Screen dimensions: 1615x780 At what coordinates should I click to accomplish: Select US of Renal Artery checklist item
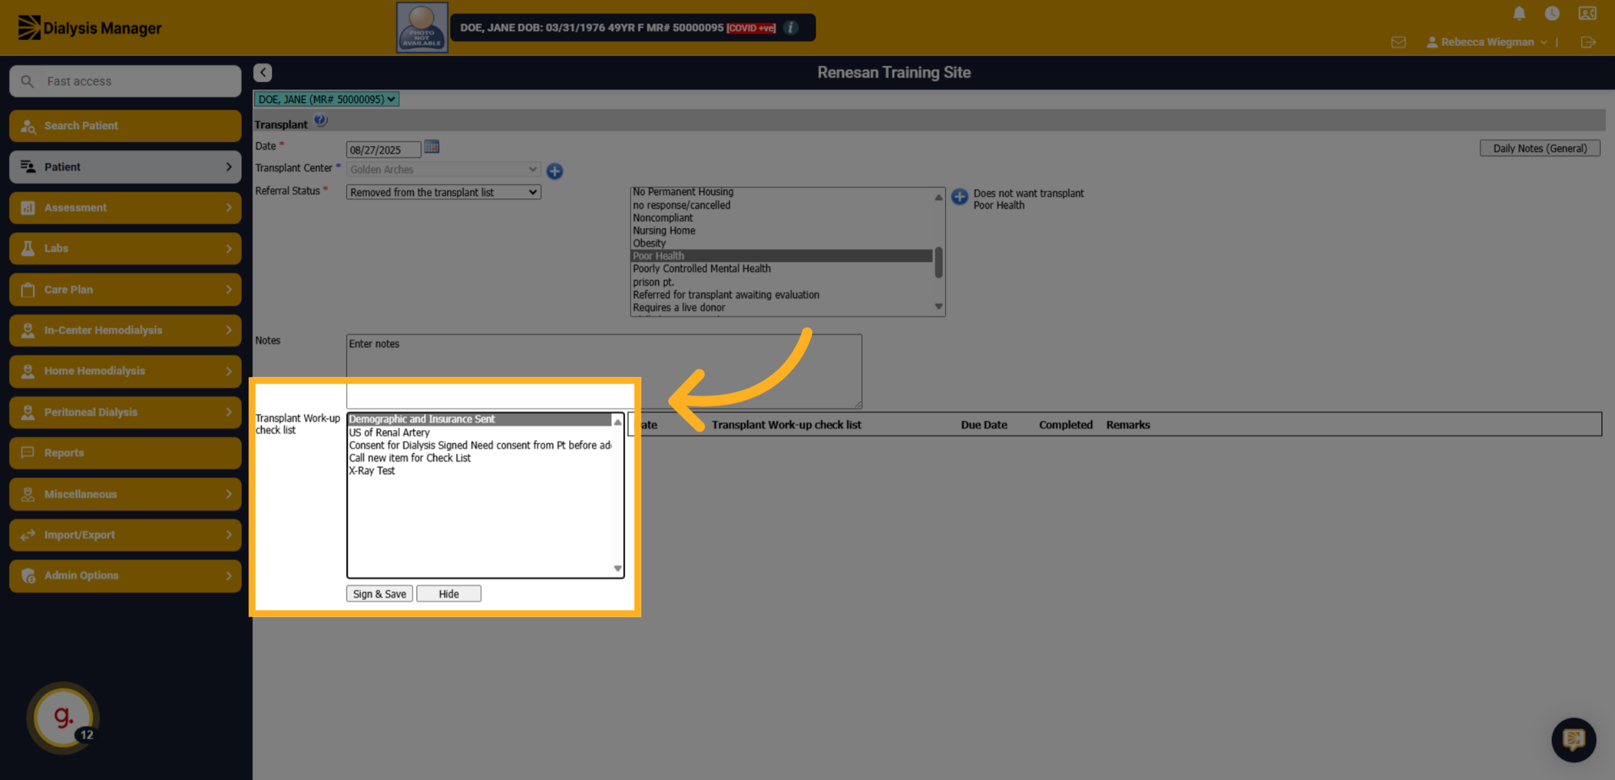click(x=389, y=432)
